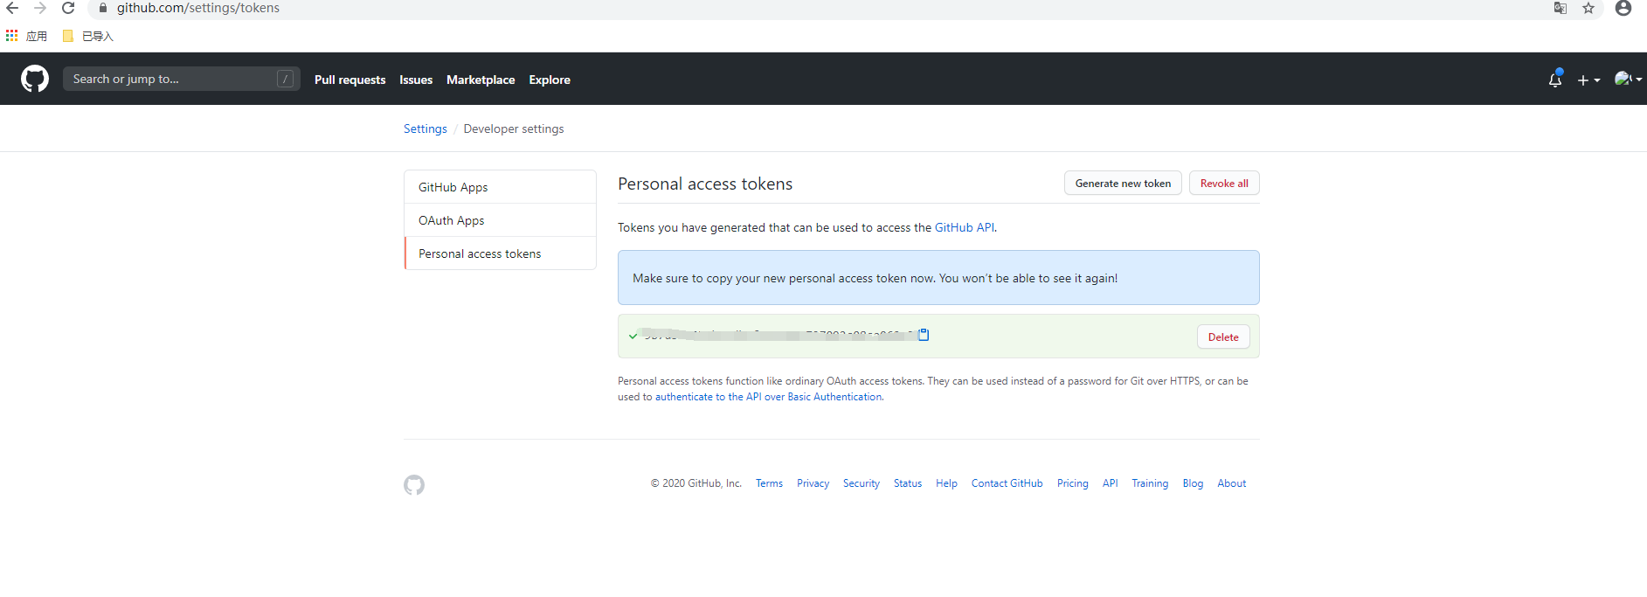Expand the plus create-new dropdown
Image resolution: width=1647 pixels, height=597 pixels.
click(x=1588, y=80)
